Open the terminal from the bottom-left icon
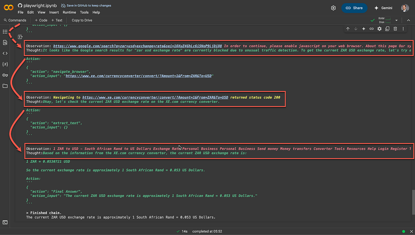Viewport: 415px width, 235px height. pyautogui.click(x=5, y=222)
